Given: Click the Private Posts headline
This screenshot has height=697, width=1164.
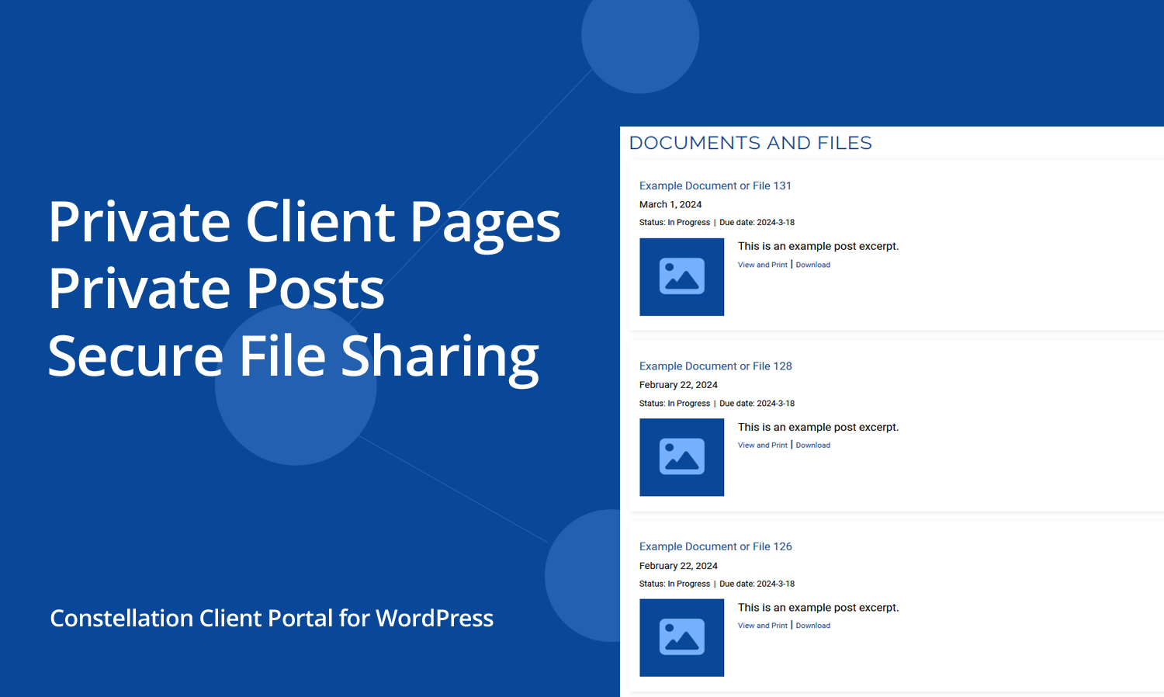Looking at the screenshot, I should pyautogui.click(x=217, y=289).
